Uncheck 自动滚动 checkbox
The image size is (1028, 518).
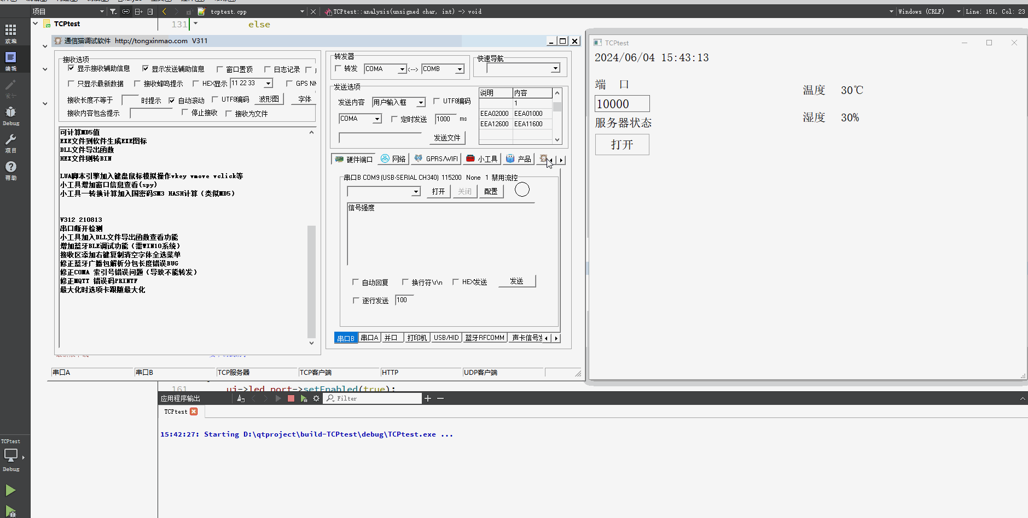(x=172, y=101)
